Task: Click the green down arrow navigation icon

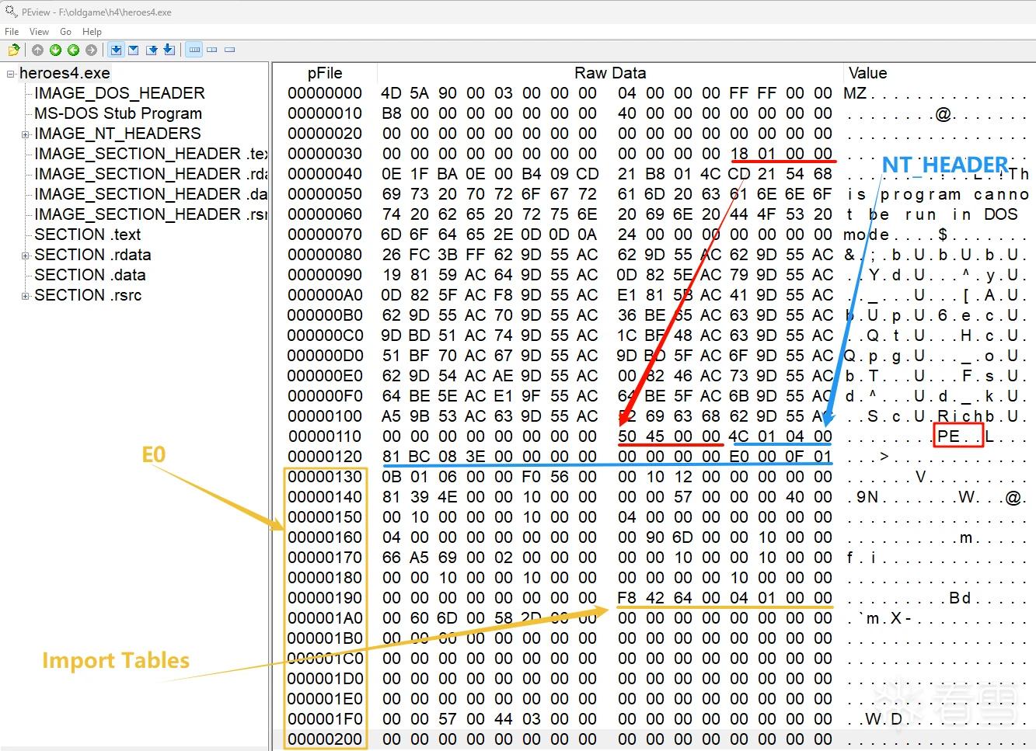Action: pyautogui.click(x=55, y=50)
